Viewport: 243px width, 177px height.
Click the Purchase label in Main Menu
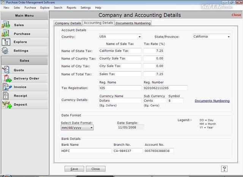(x=22, y=34)
